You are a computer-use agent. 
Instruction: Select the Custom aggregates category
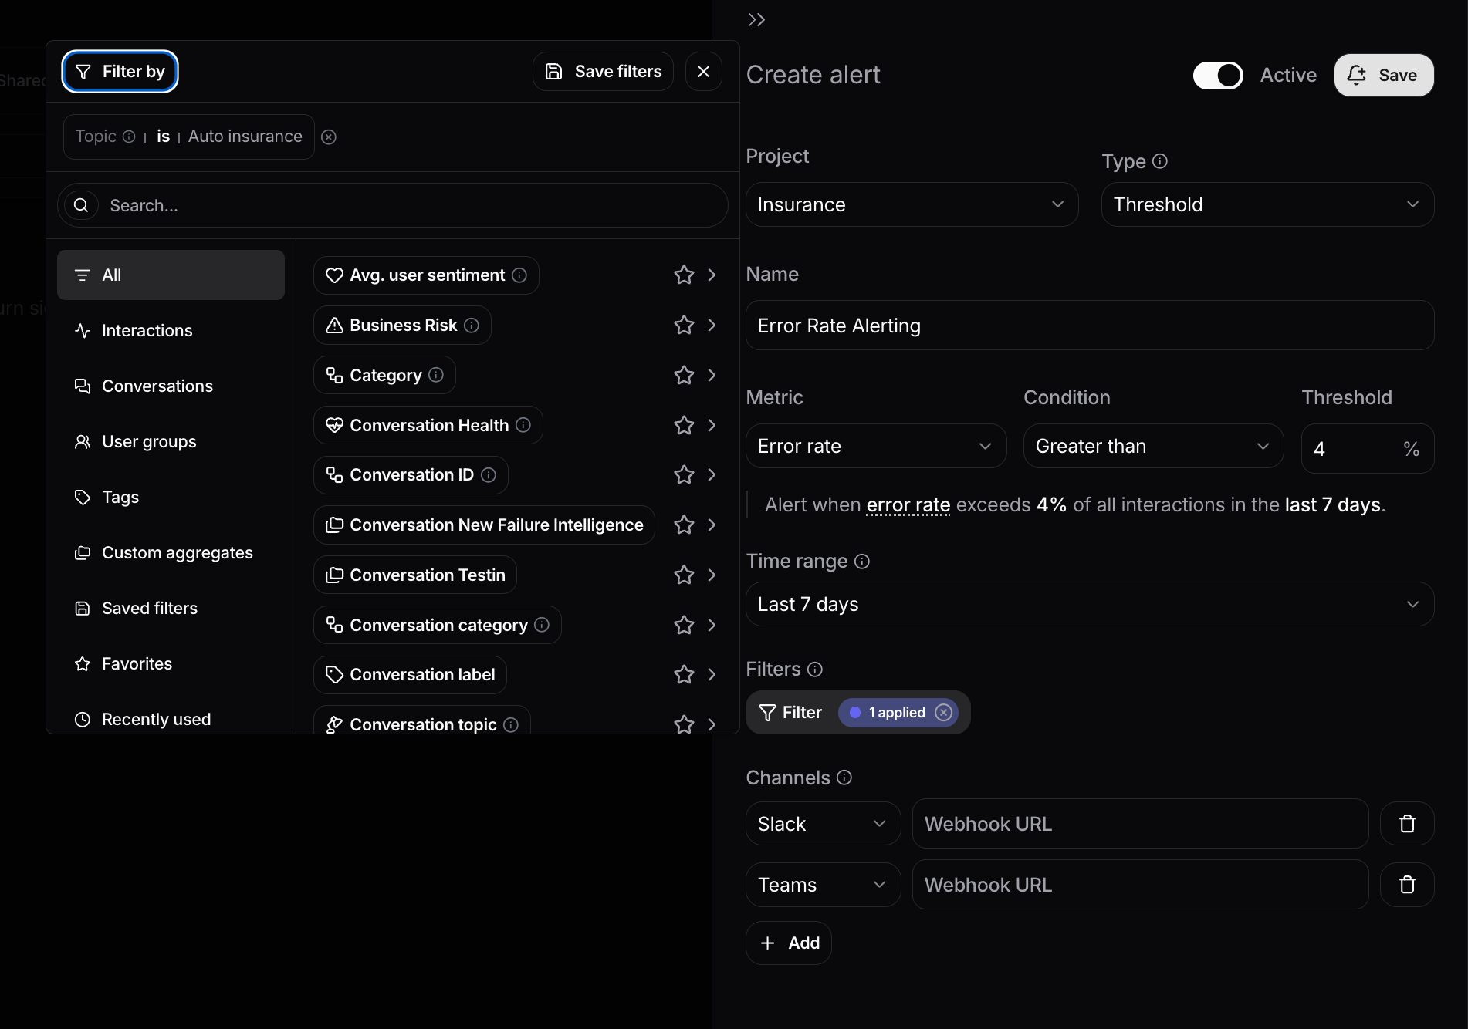171,552
